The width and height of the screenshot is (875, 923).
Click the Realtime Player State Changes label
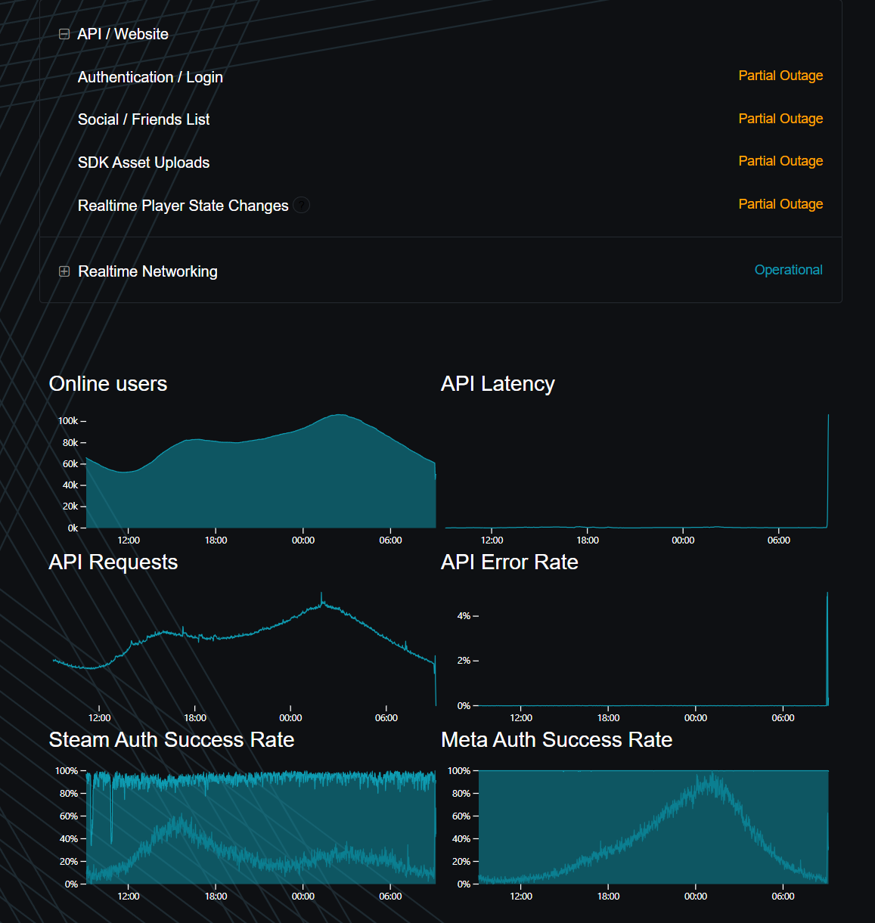[183, 206]
